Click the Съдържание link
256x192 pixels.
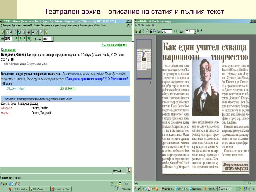(x=9, y=50)
